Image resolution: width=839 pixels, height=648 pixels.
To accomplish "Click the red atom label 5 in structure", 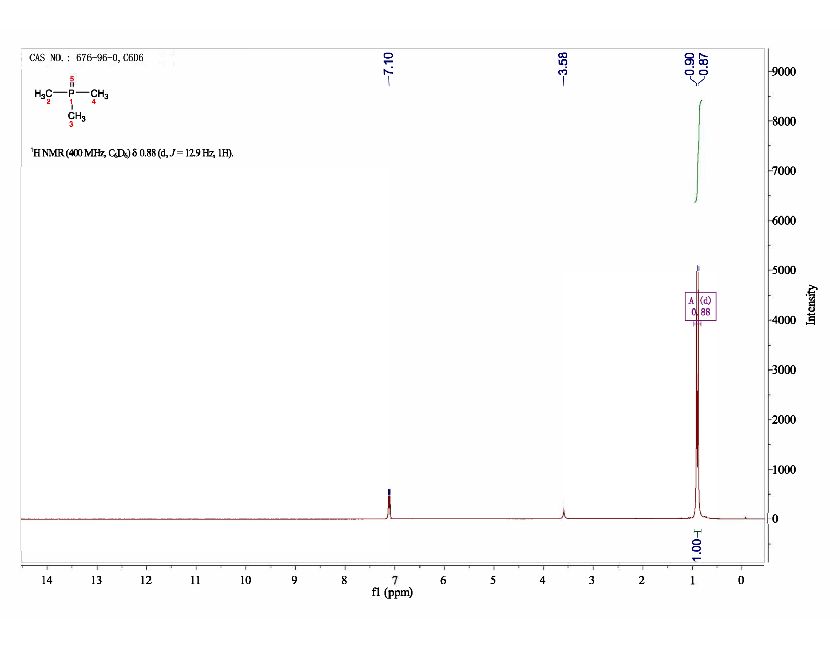I will [72, 79].
